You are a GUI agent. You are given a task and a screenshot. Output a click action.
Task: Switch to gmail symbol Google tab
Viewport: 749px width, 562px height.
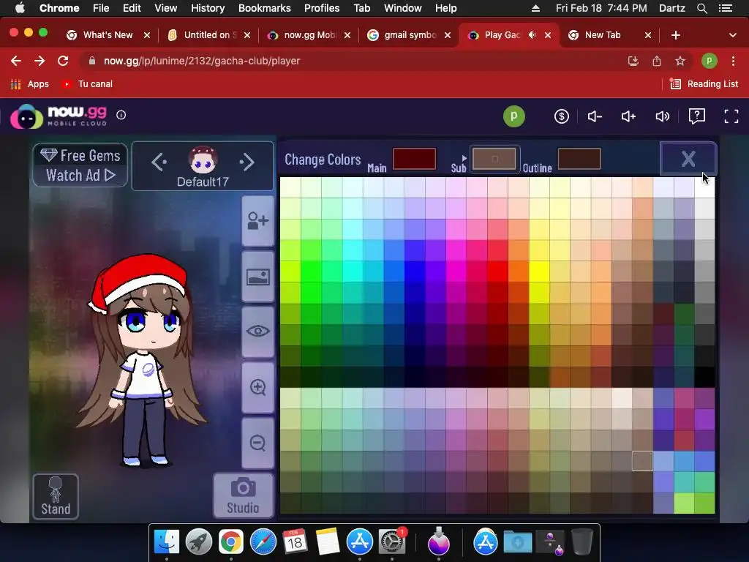[410, 35]
